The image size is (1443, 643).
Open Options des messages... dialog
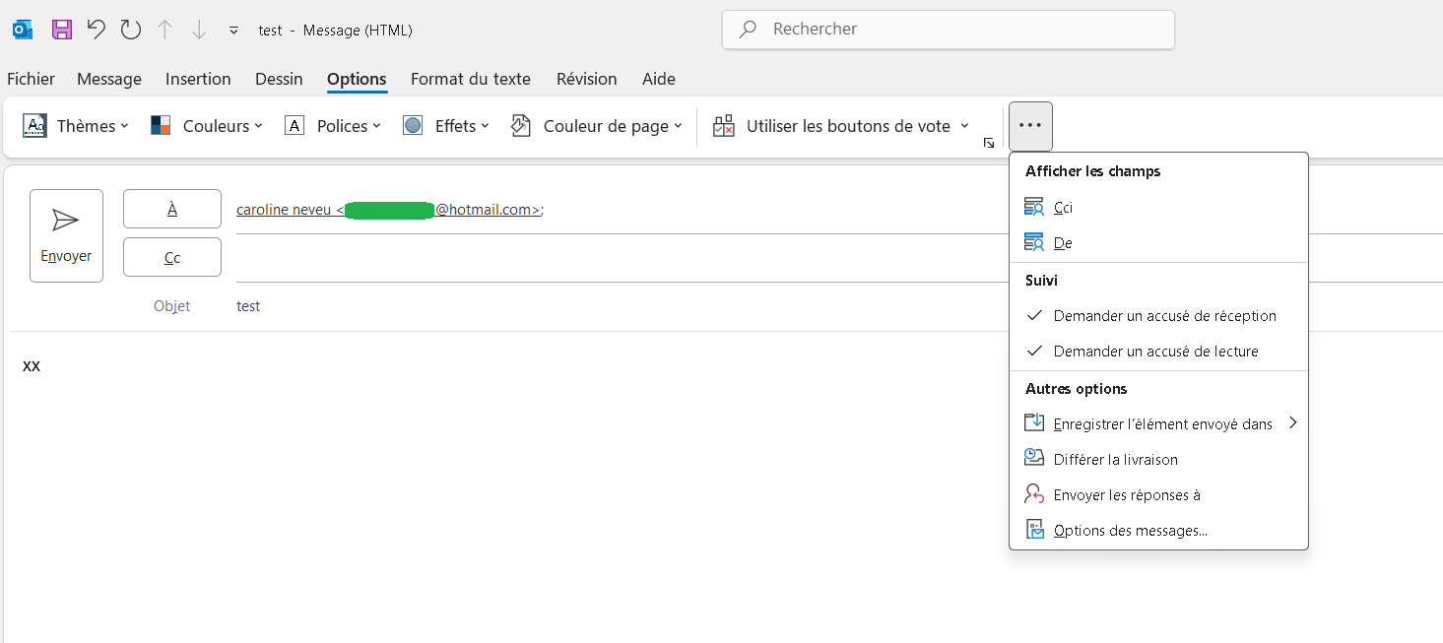(1158, 531)
